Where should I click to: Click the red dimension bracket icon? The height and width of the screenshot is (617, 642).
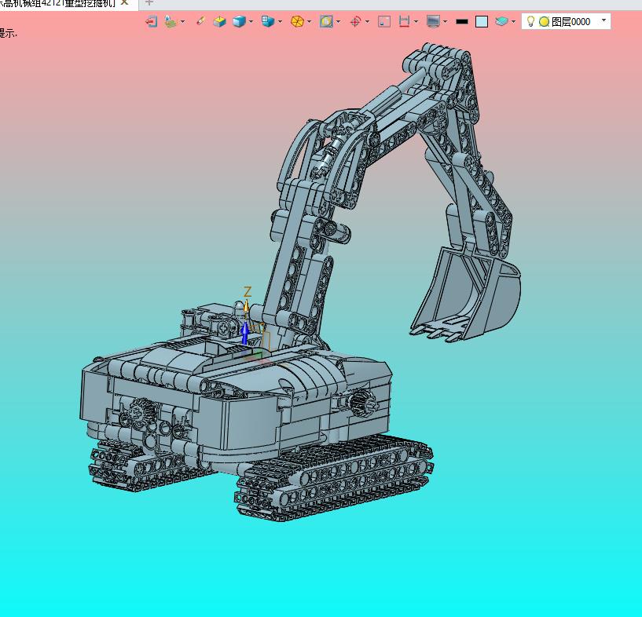404,22
